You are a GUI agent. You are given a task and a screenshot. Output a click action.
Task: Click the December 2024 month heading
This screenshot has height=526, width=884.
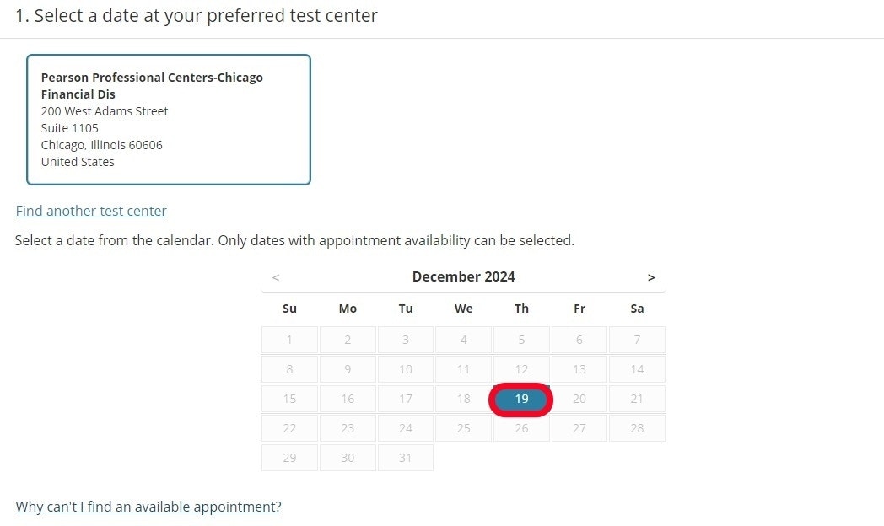click(x=463, y=276)
